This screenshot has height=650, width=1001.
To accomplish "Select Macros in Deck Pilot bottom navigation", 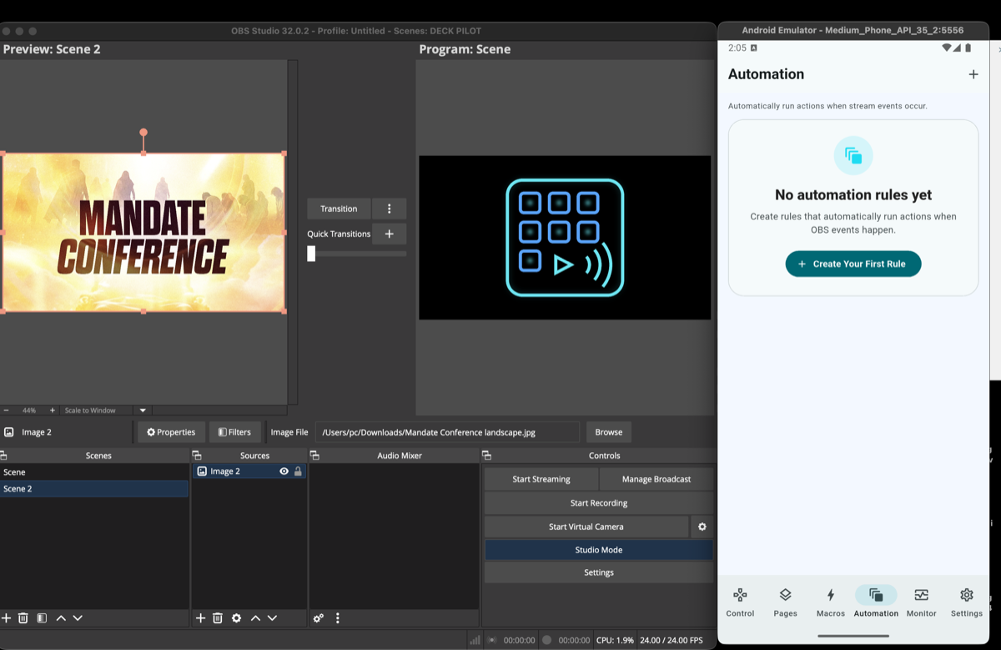I will pyautogui.click(x=830, y=602).
